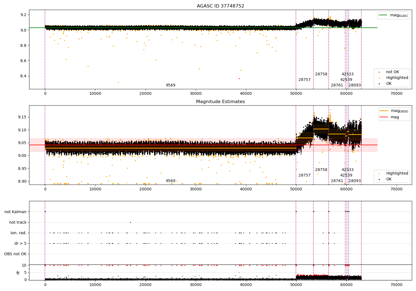This screenshot has height=291, width=416.
Task: Click y-axis tick 9.15 in Magnitude Estimates plot
Action: (22, 117)
